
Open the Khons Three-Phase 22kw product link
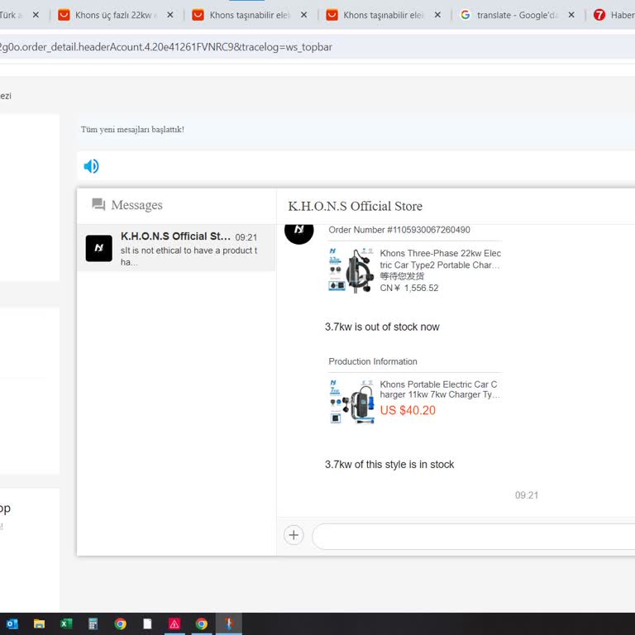[440, 259]
